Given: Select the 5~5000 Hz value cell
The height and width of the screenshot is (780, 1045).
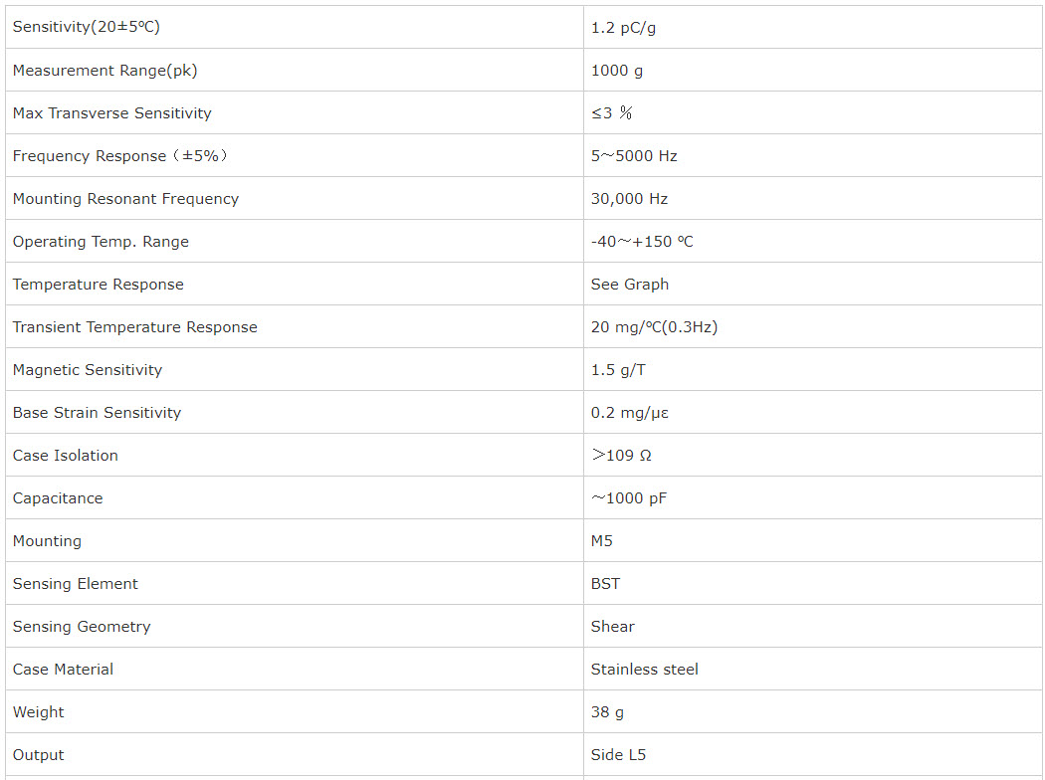Looking at the screenshot, I should 813,156.
